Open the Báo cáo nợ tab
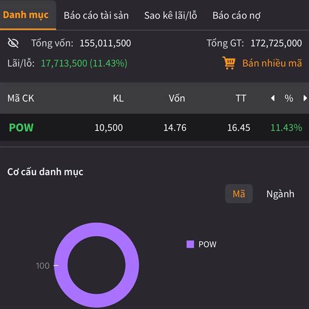 point(236,15)
